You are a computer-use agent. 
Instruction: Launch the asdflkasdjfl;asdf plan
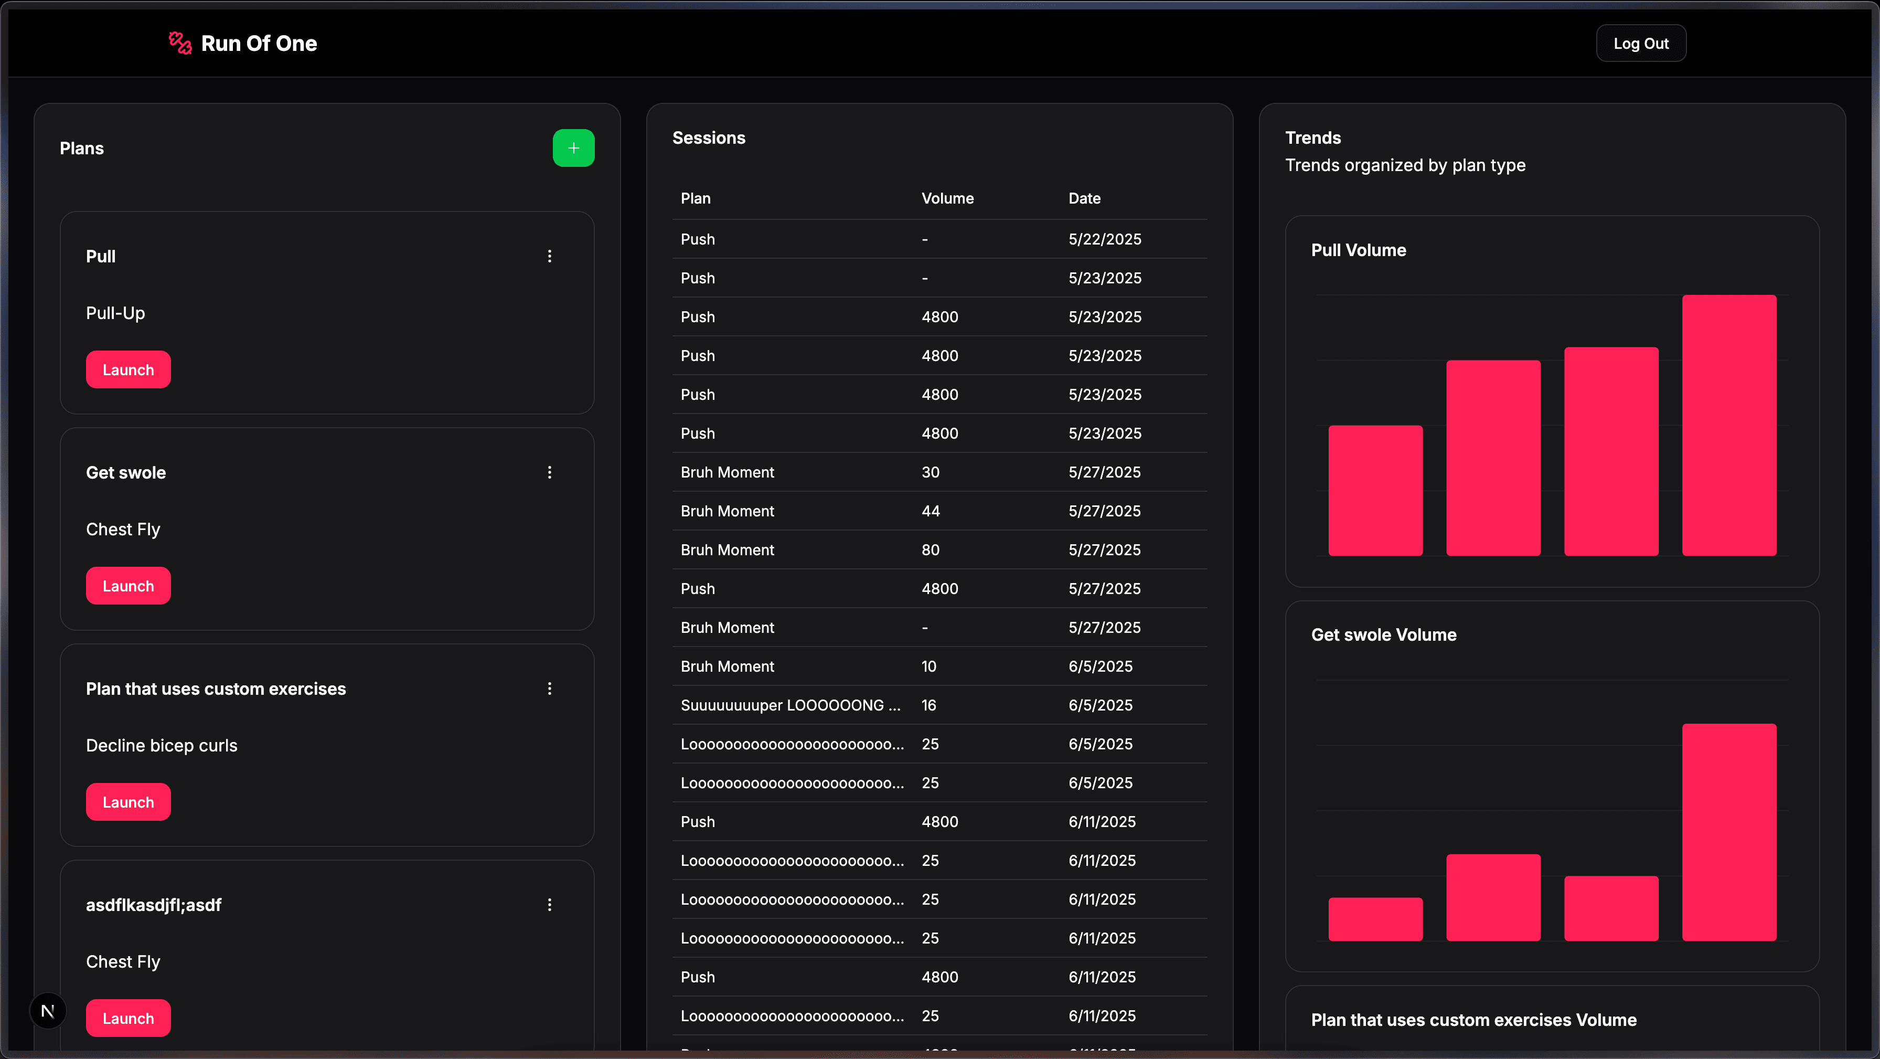(x=127, y=1018)
